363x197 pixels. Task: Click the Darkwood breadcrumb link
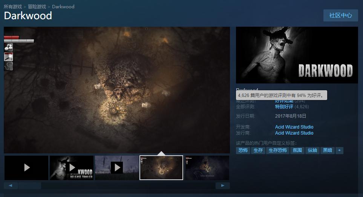coord(63,6)
